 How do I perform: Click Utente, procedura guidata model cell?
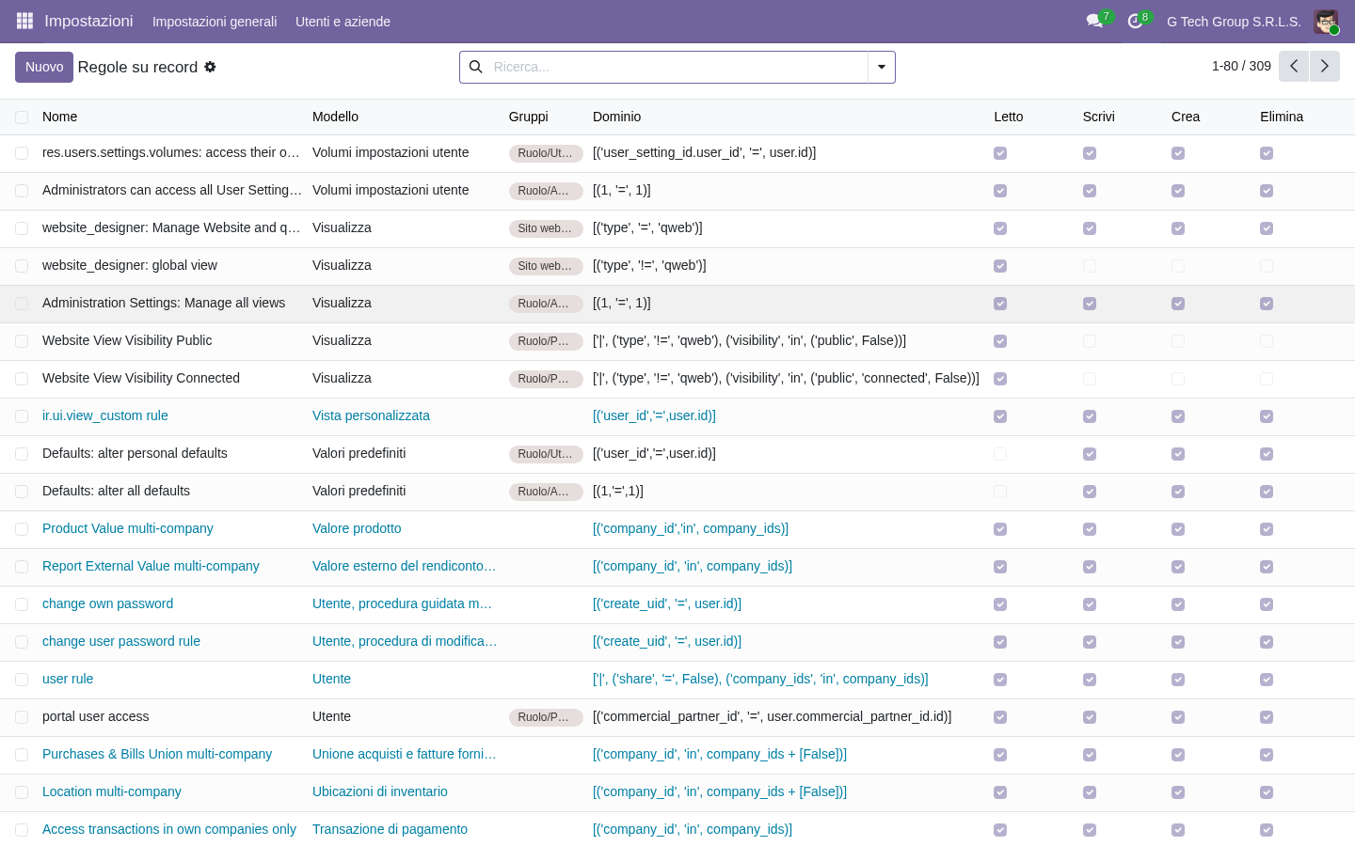tap(403, 603)
